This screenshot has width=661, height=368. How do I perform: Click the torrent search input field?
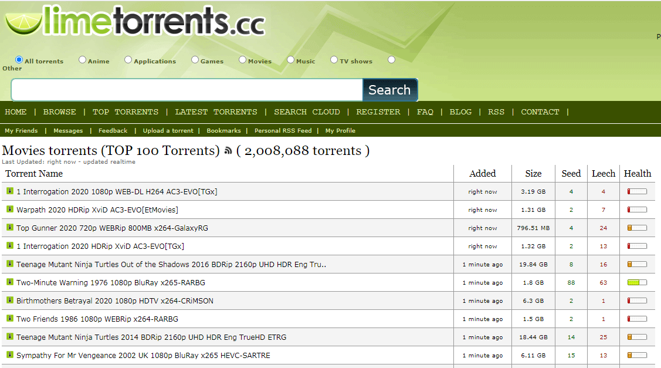pyautogui.click(x=187, y=90)
